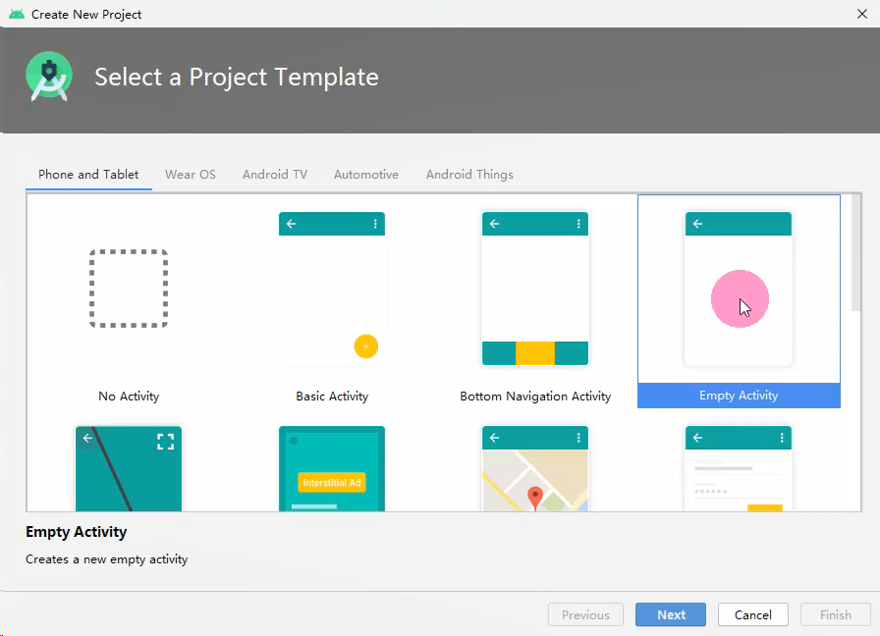Viewport: 880px width, 636px height.
Task: Close the Create New Project dialog
Action: pyautogui.click(x=862, y=14)
